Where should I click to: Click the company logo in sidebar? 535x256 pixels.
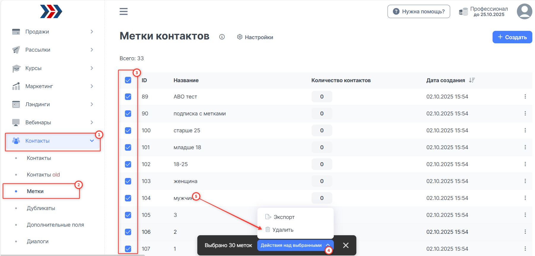point(51,12)
